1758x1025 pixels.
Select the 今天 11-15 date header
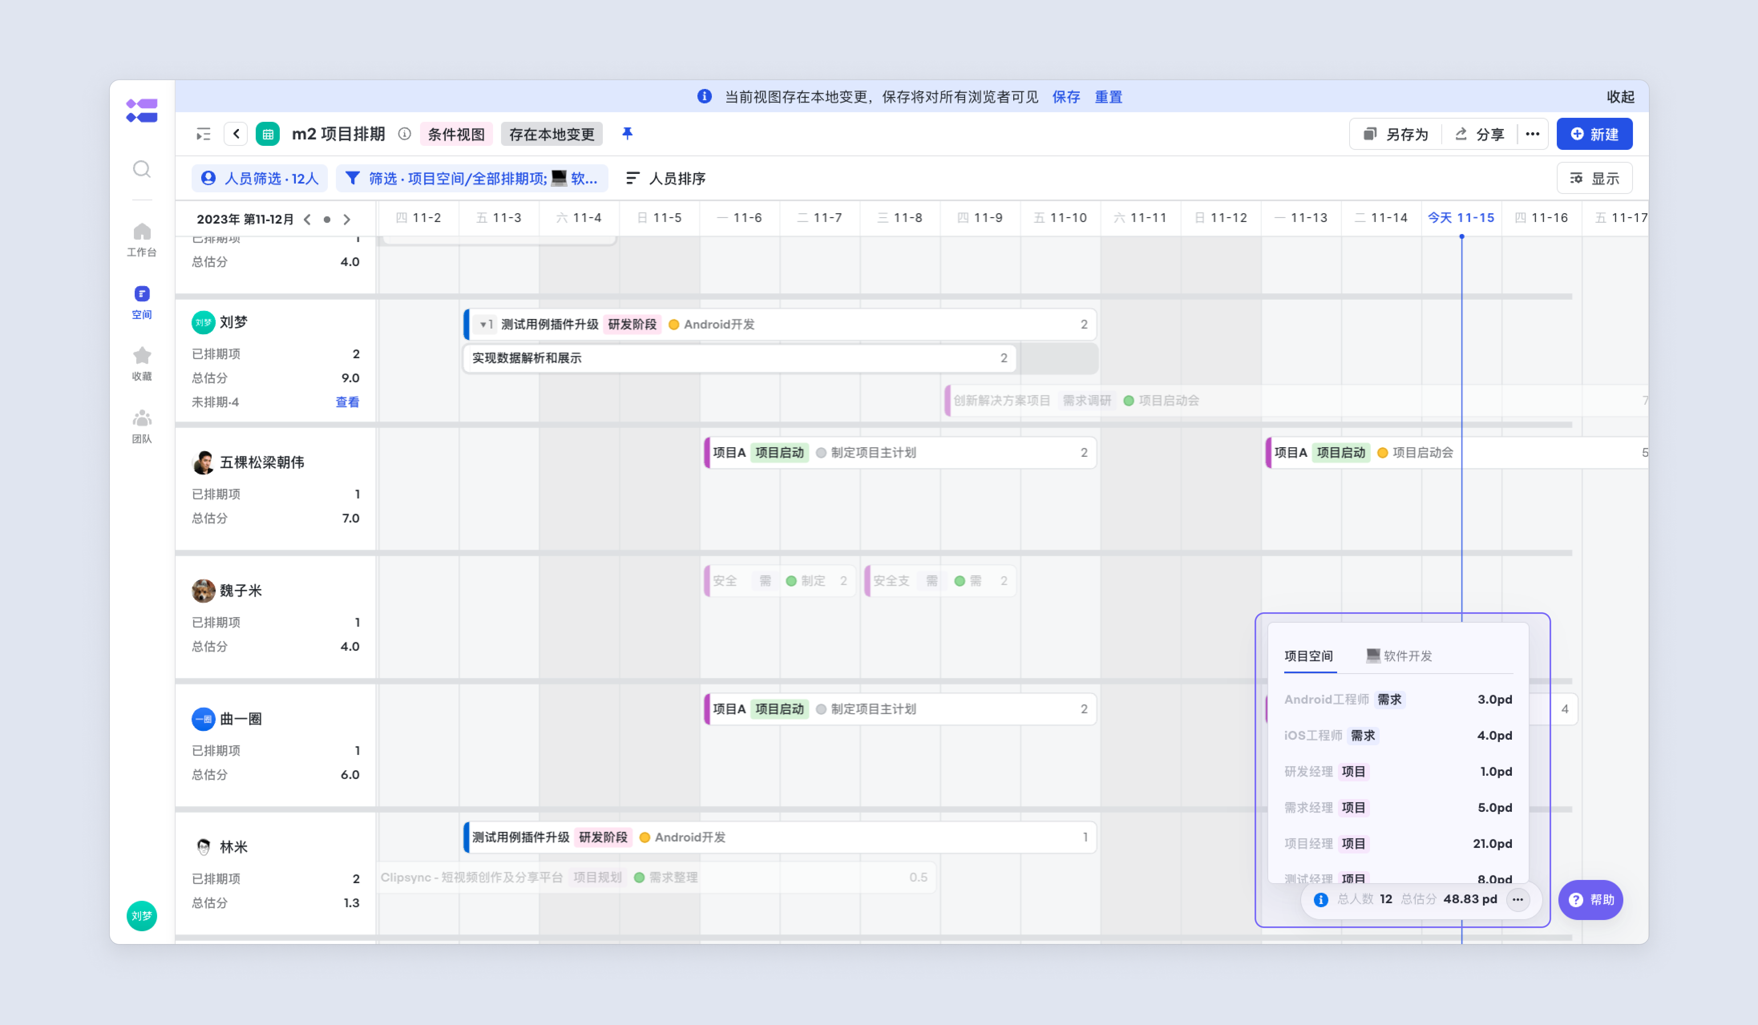pyautogui.click(x=1461, y=218)
